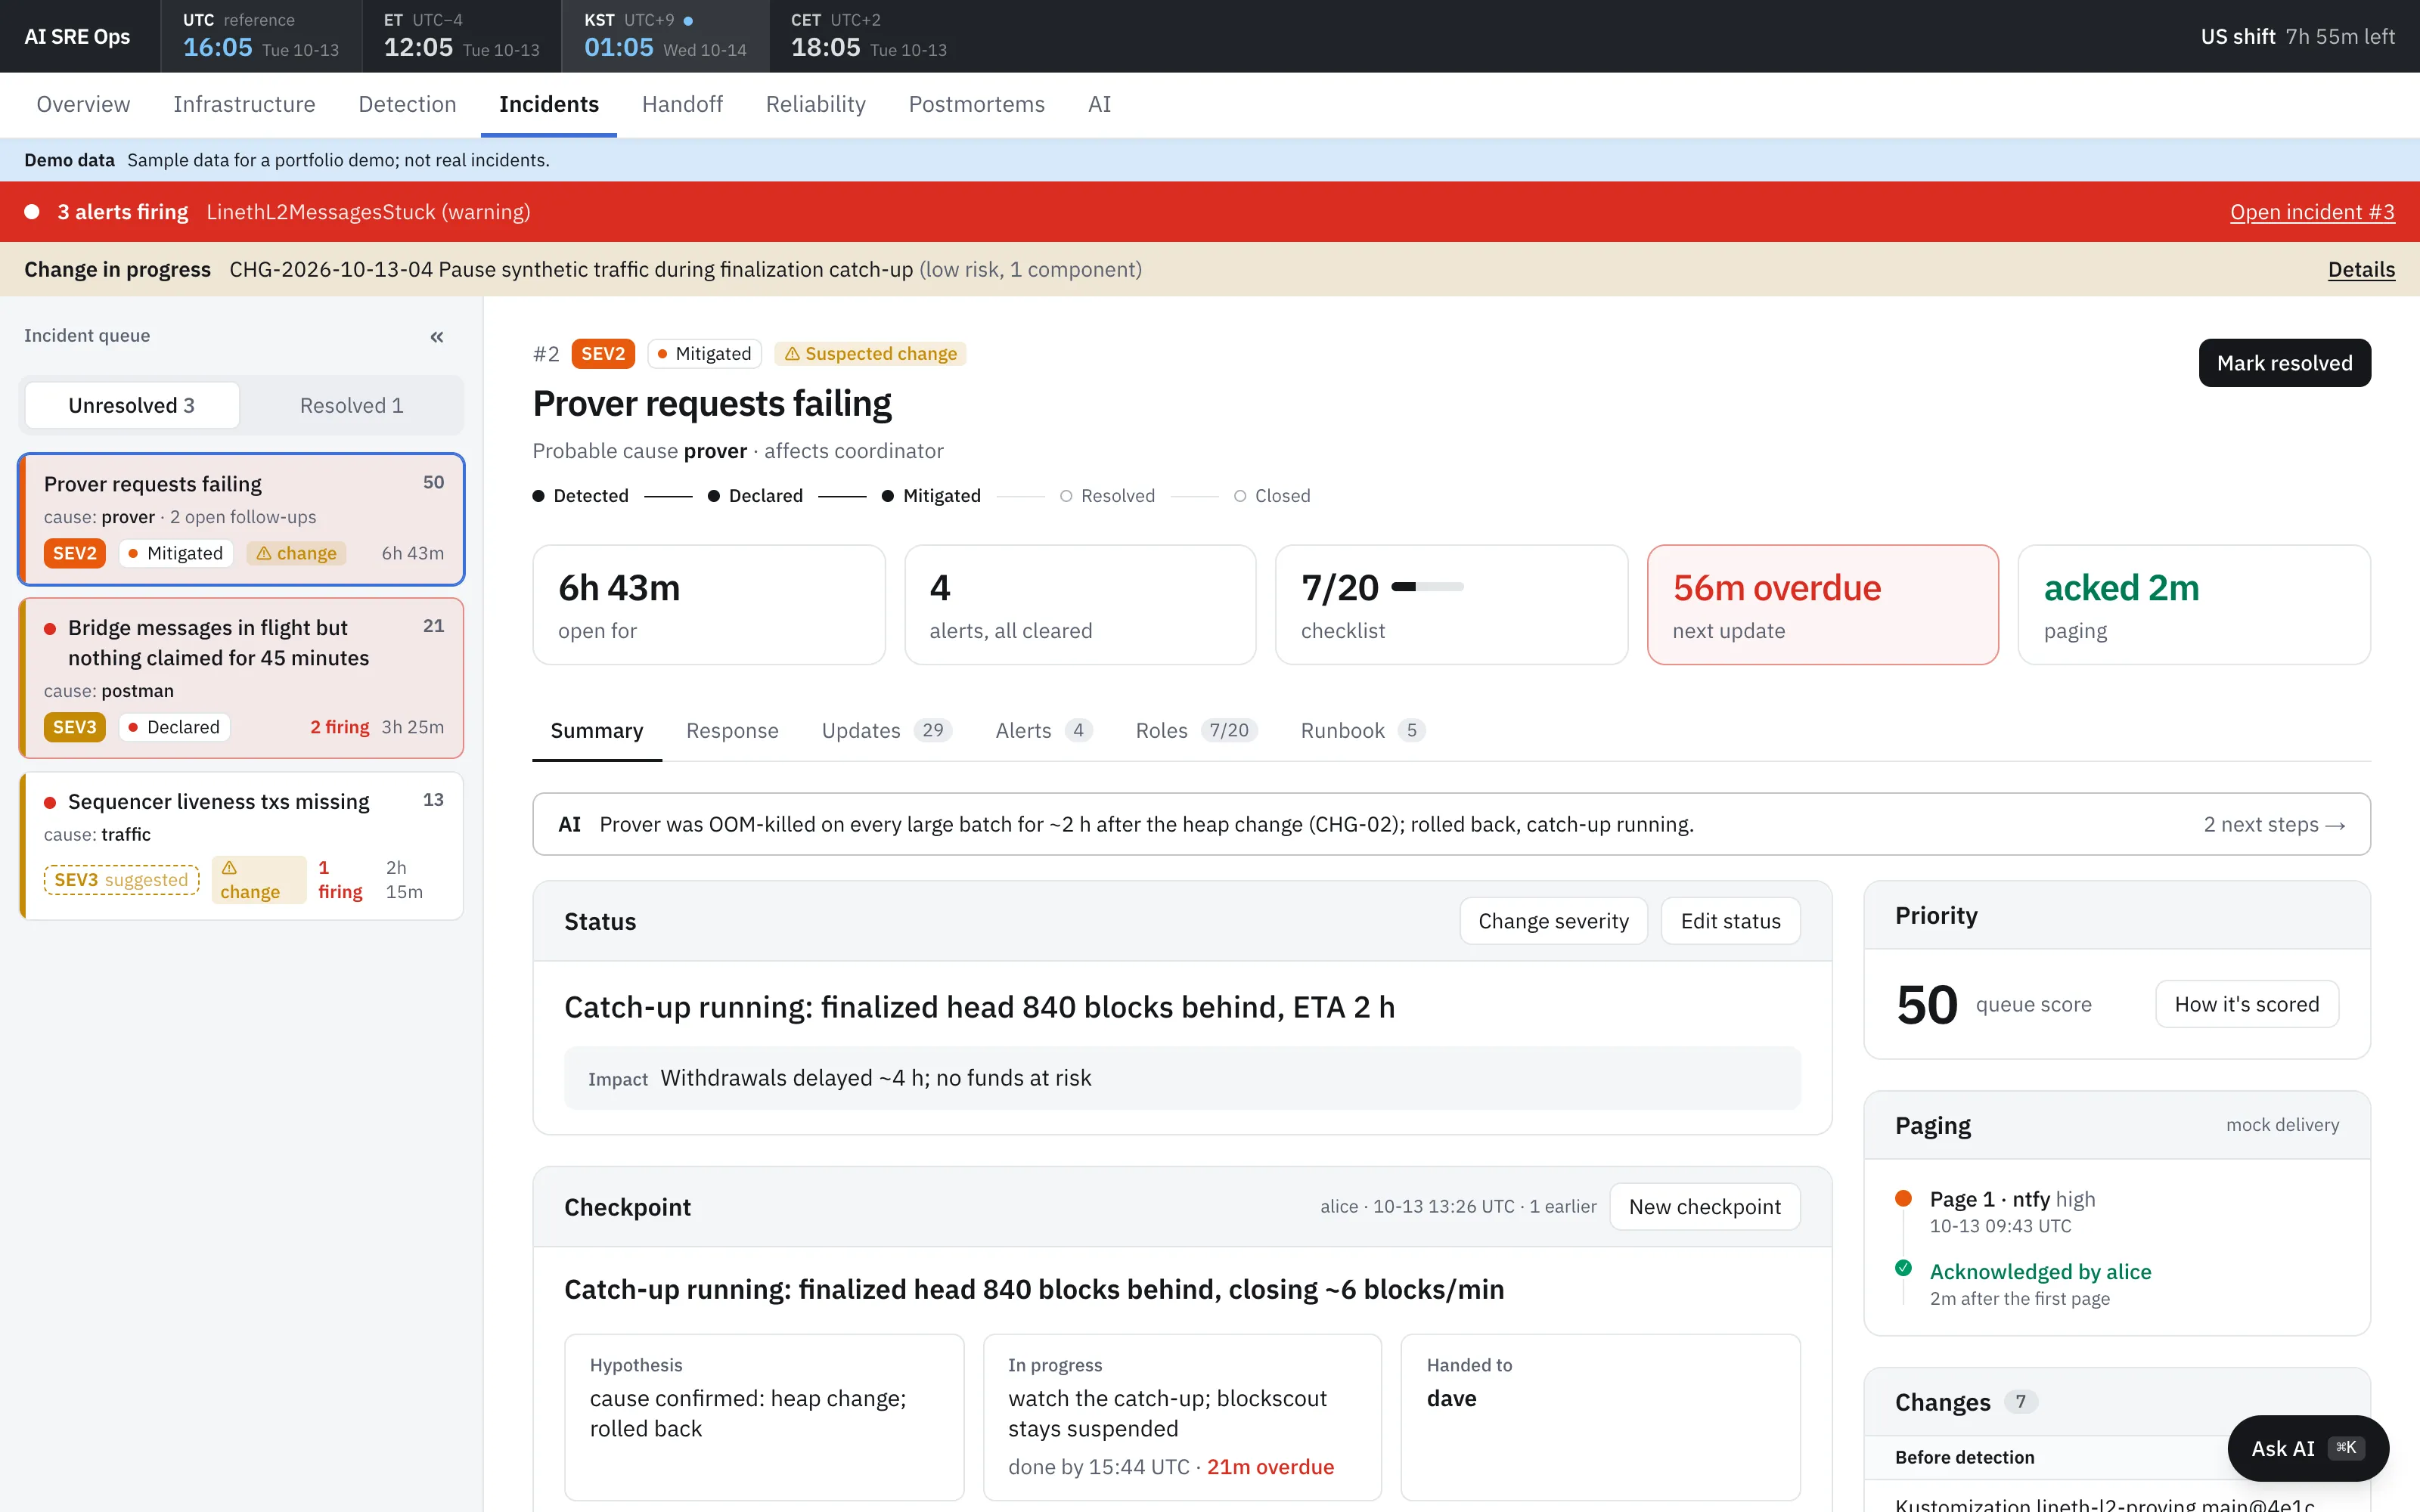Select the Resolved 1 filter
Viewport: 2420px width, 1512px height.
tap(351, 405)
